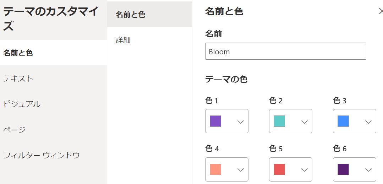
Task: Go to the ページ section
Action: (x=15, y=130)
